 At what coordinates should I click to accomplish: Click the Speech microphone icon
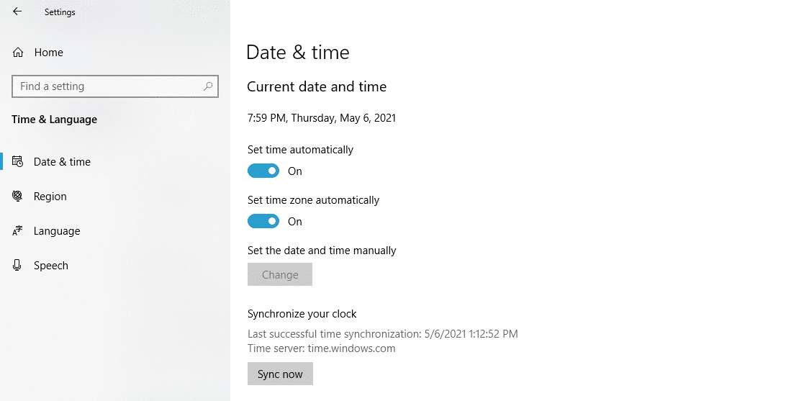point(18,266)
